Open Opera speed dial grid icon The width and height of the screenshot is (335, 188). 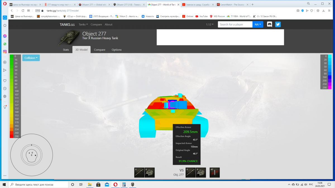point(29,10)
